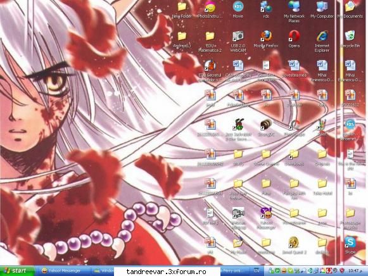Image resolution: width=368 pixels, height=276 pixels.
Task: Open the New Text Document file
Action: click(266, 71)
